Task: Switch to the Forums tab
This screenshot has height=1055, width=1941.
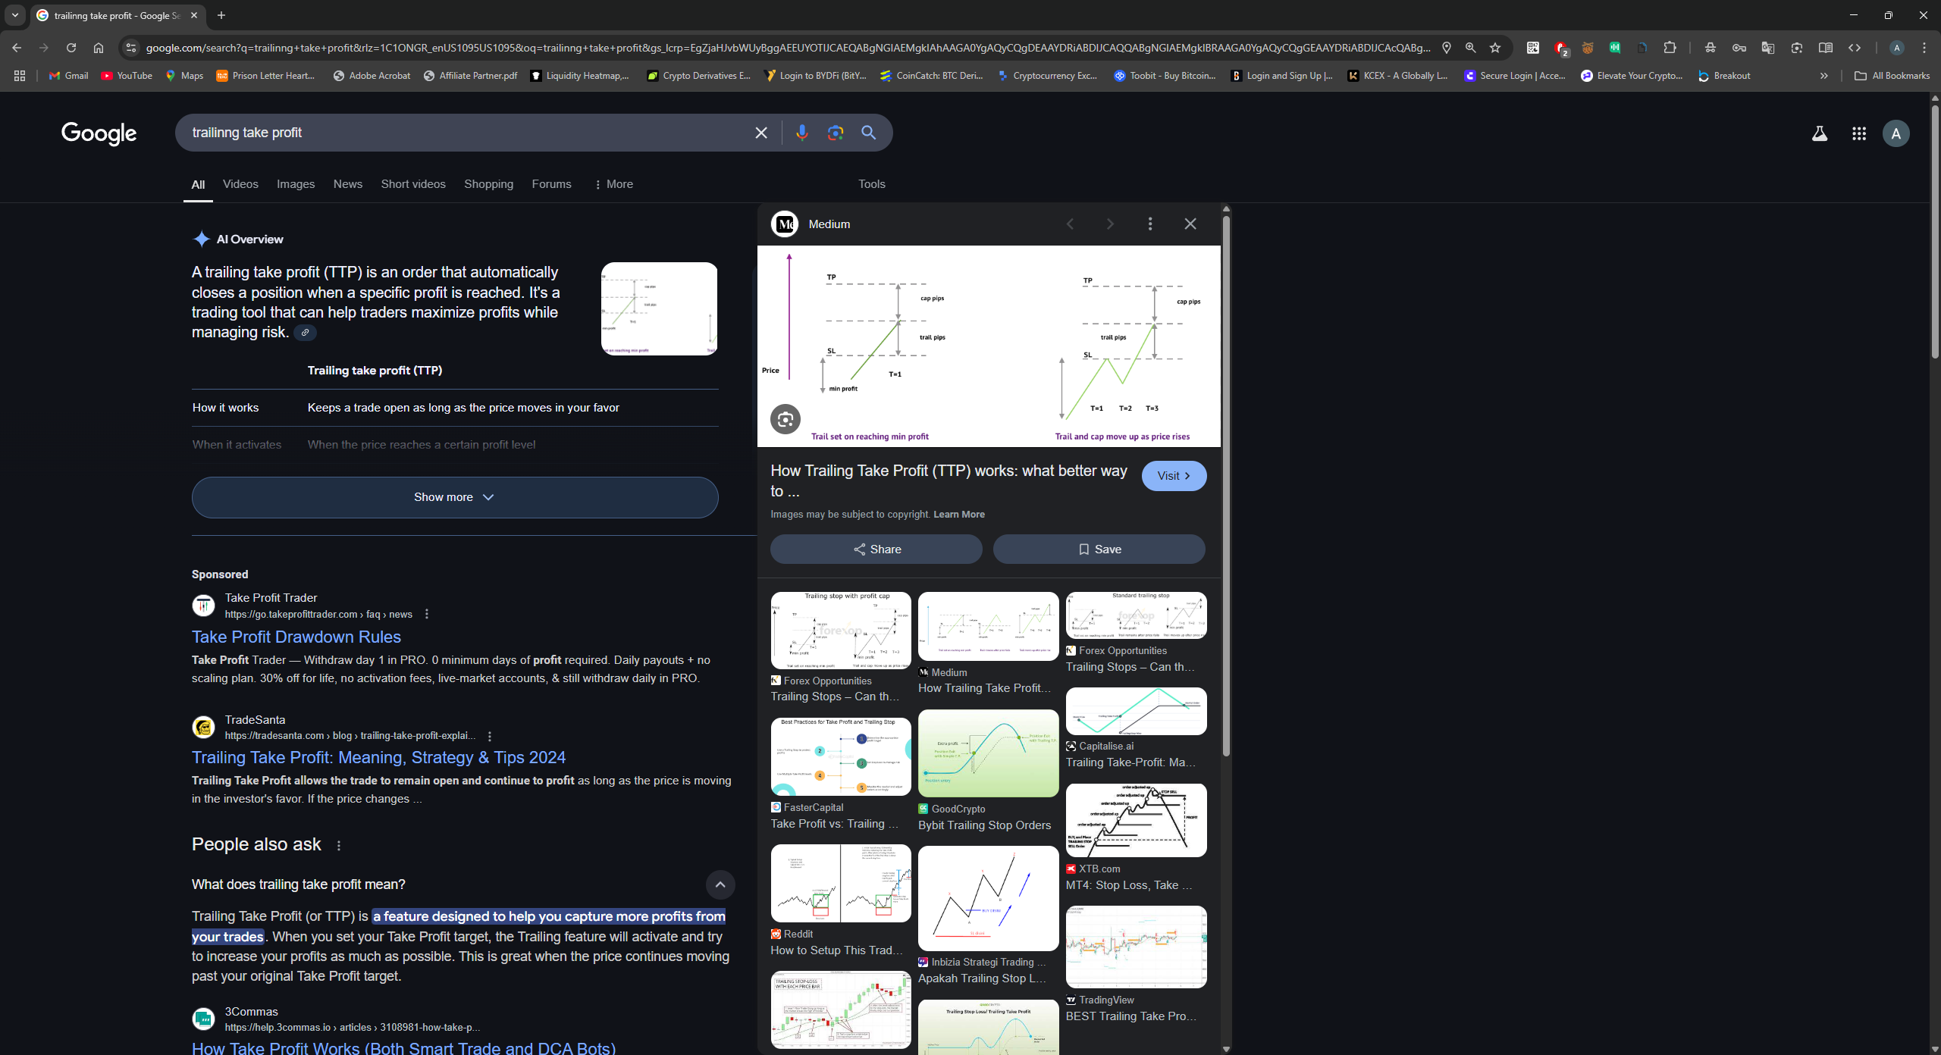Action: tap(551, 184)
